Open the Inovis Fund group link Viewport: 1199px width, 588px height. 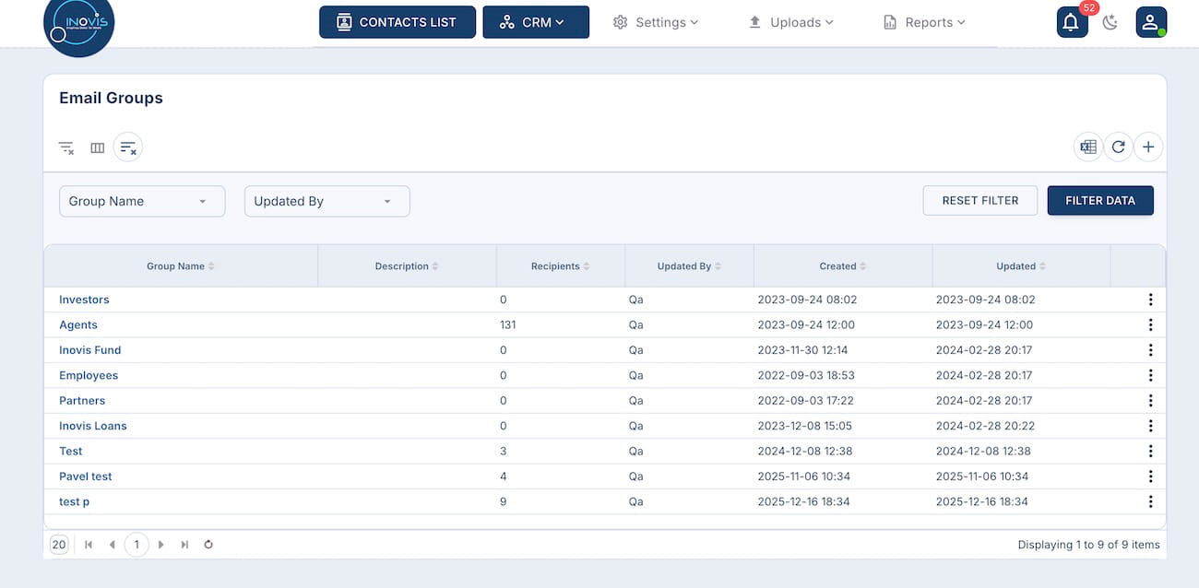pos(89,350)
